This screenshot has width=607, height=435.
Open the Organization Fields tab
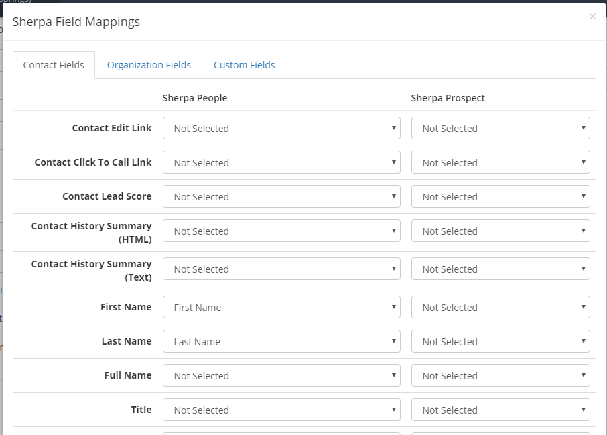click(149, 65)
